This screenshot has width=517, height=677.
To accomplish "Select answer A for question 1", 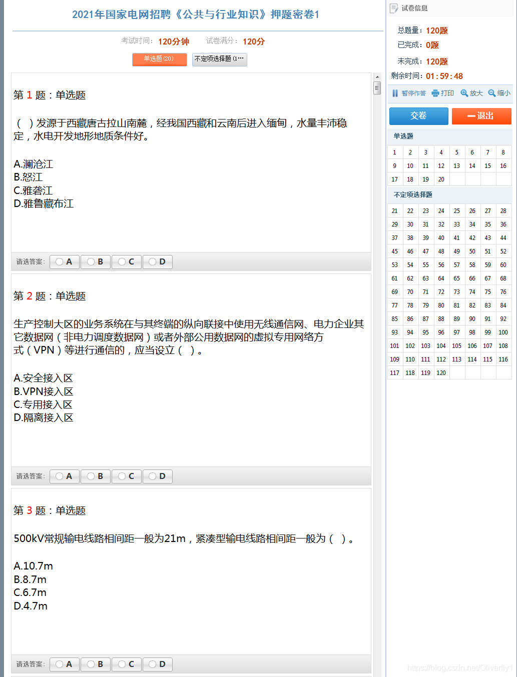I will point(65,261).
